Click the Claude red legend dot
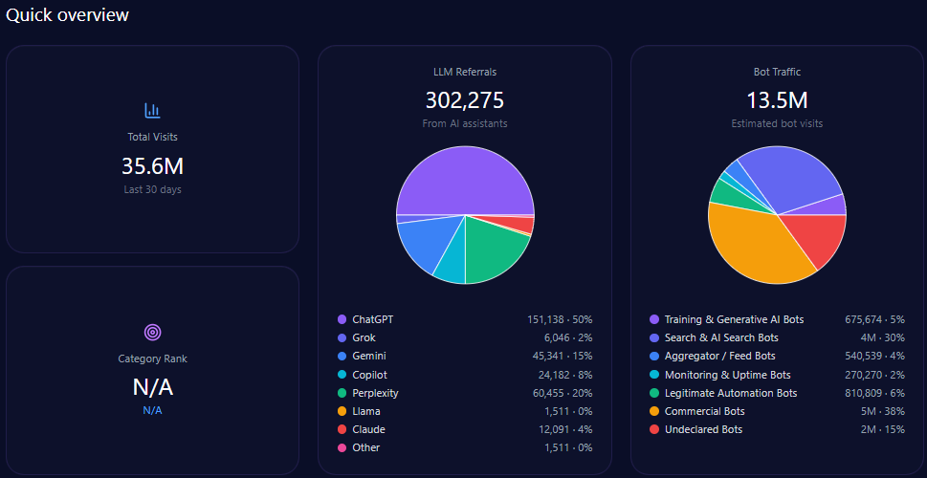 click(342, 429)
